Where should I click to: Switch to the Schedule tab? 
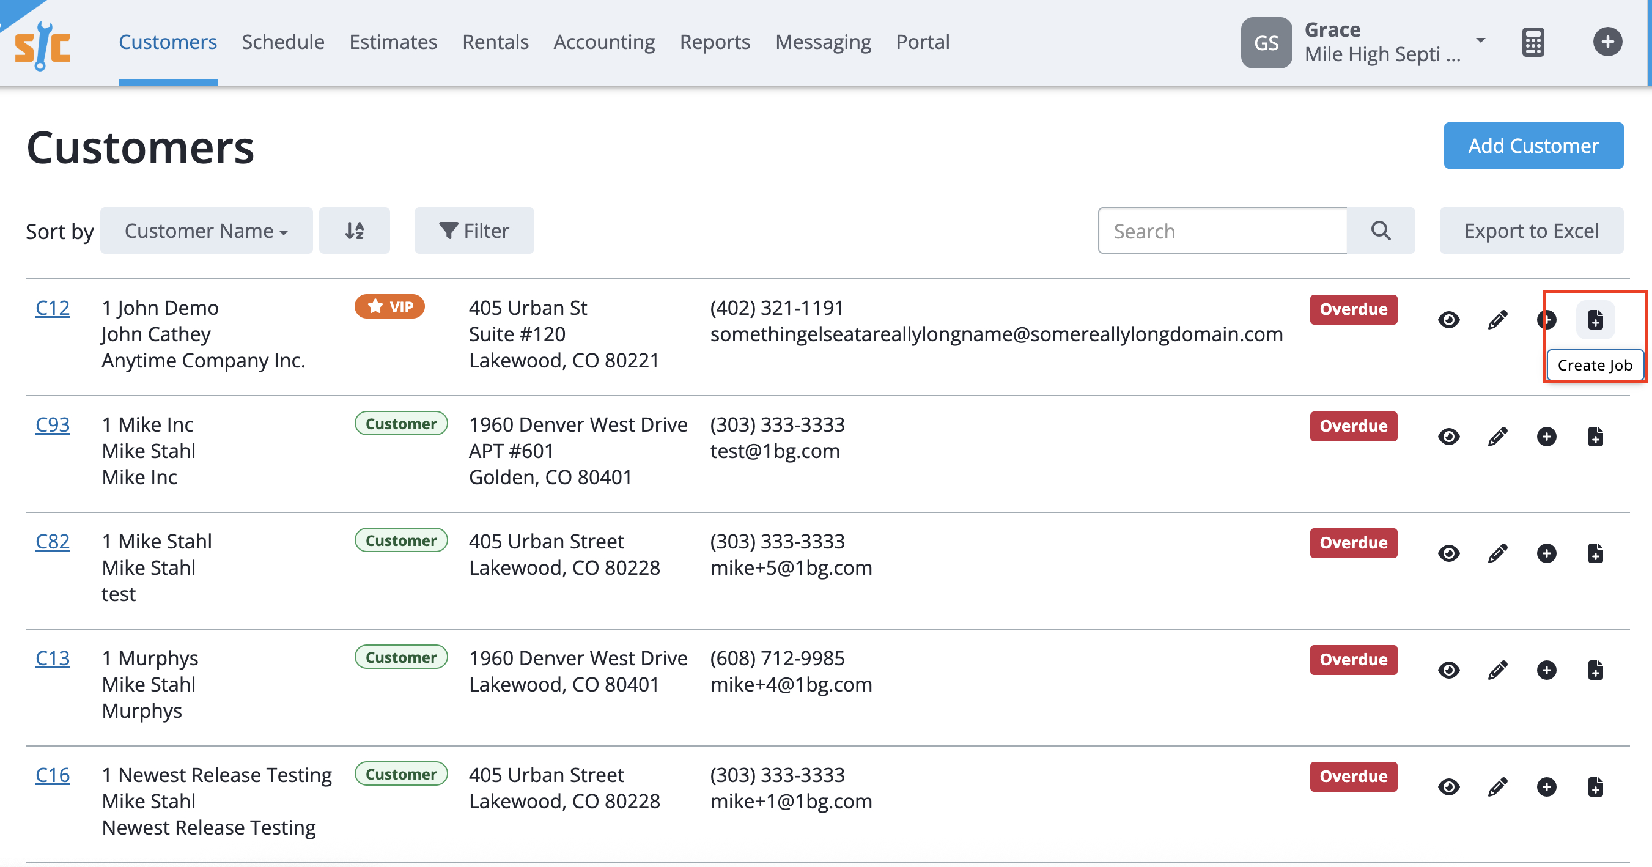pyautogui.click(x=282, y=41)
